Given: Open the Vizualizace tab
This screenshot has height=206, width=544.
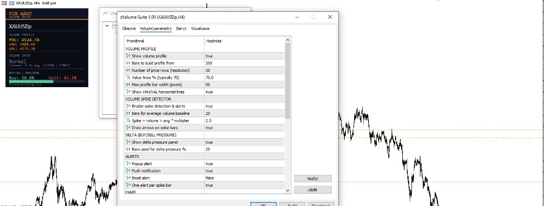Looking at the screenshot, I should (x=200, y=29).
